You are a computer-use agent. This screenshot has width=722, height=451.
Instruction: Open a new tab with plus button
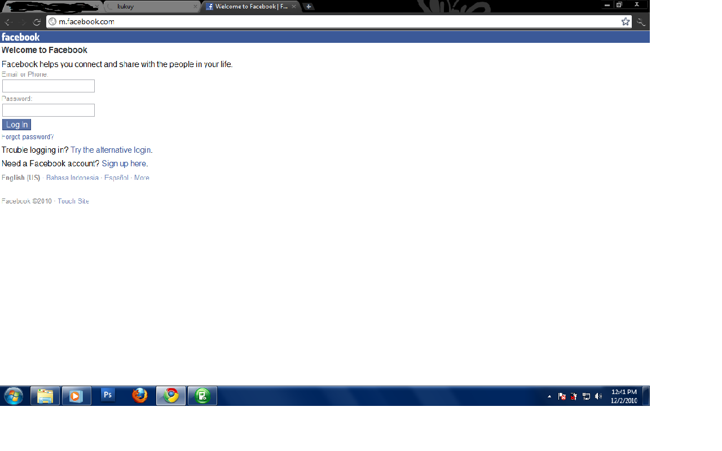[309, 7]
